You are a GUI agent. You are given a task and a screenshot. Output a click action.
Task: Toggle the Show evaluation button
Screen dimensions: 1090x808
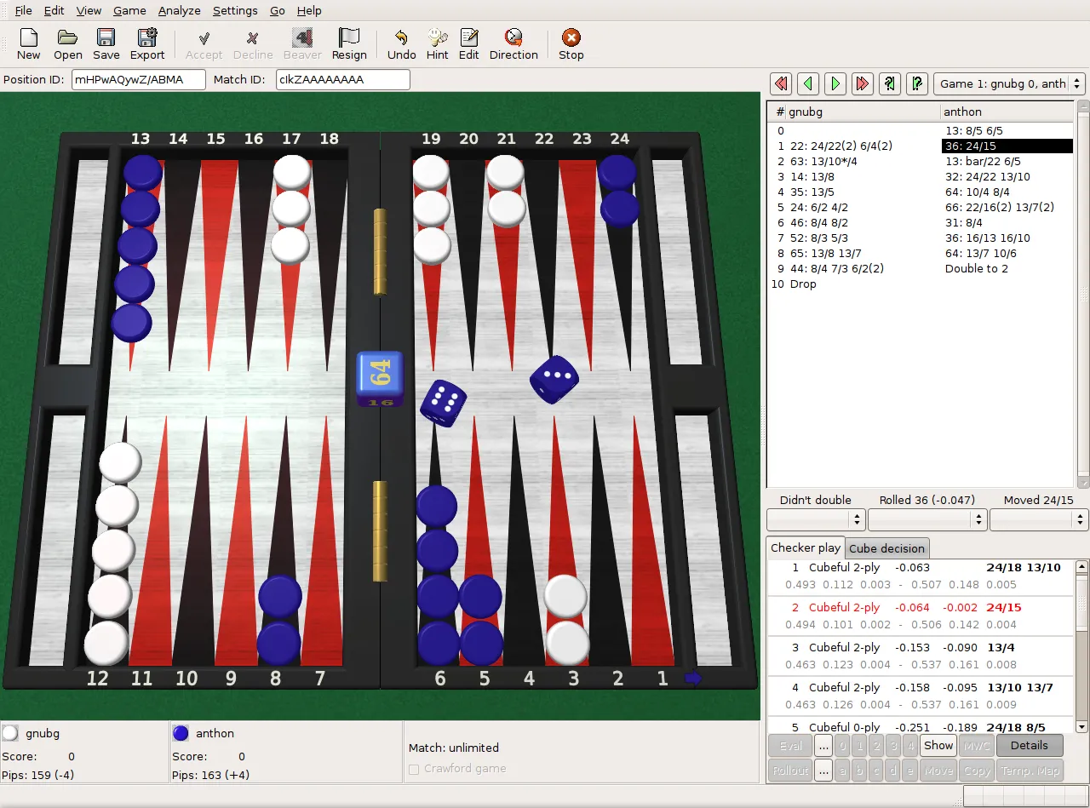937,745
